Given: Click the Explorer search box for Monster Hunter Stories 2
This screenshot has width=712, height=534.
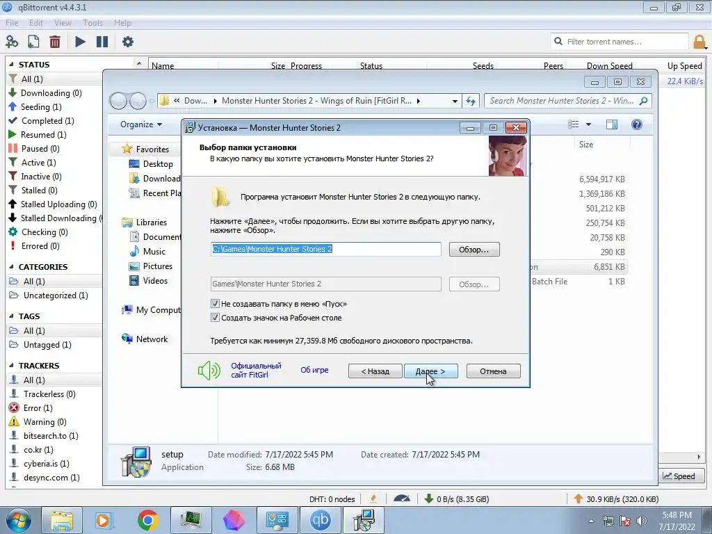Looking at the screenshot, I should coord(567,101).
